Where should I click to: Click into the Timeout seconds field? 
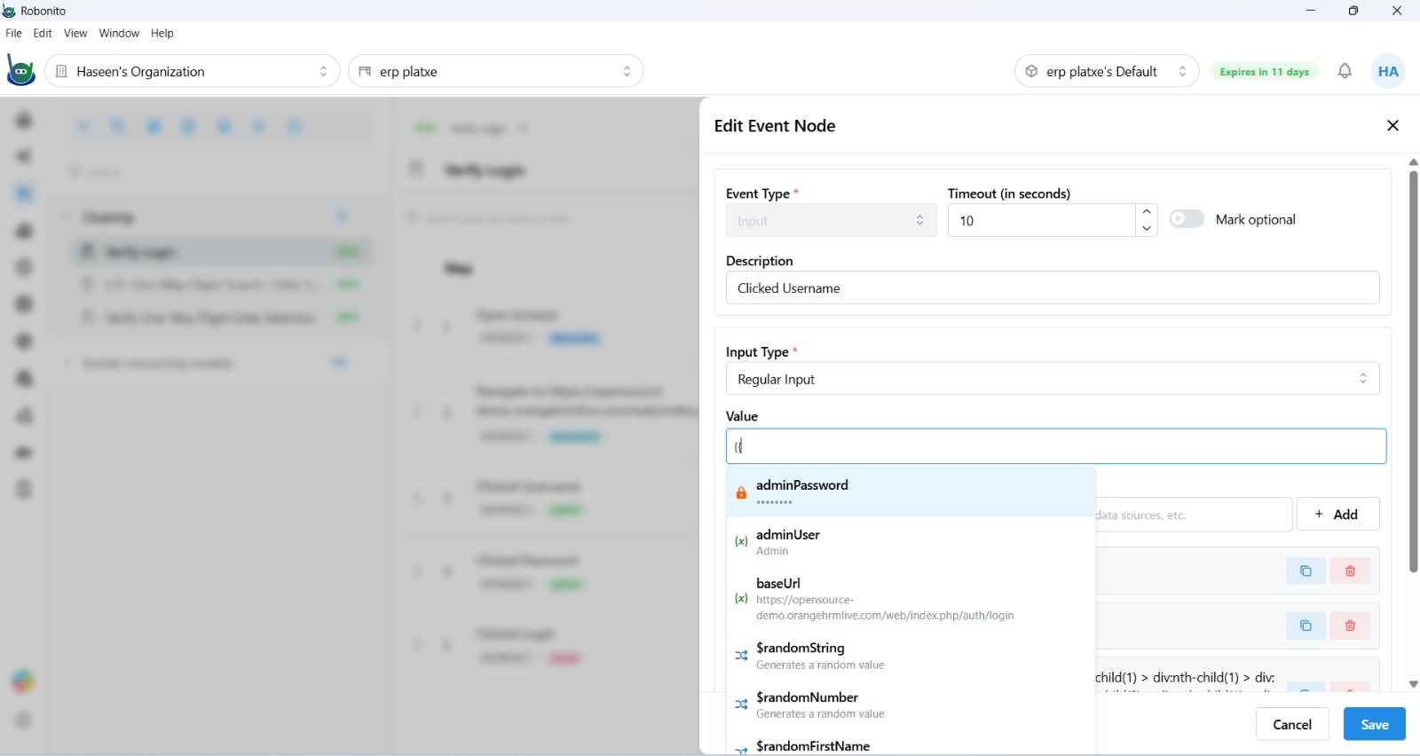pyautogui.click(x=1042, y=220)
